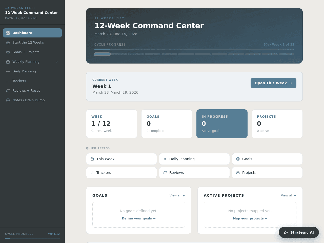This screenshot has width=324, height=243.
Task: Click Map your projects link
Action: 250,218
